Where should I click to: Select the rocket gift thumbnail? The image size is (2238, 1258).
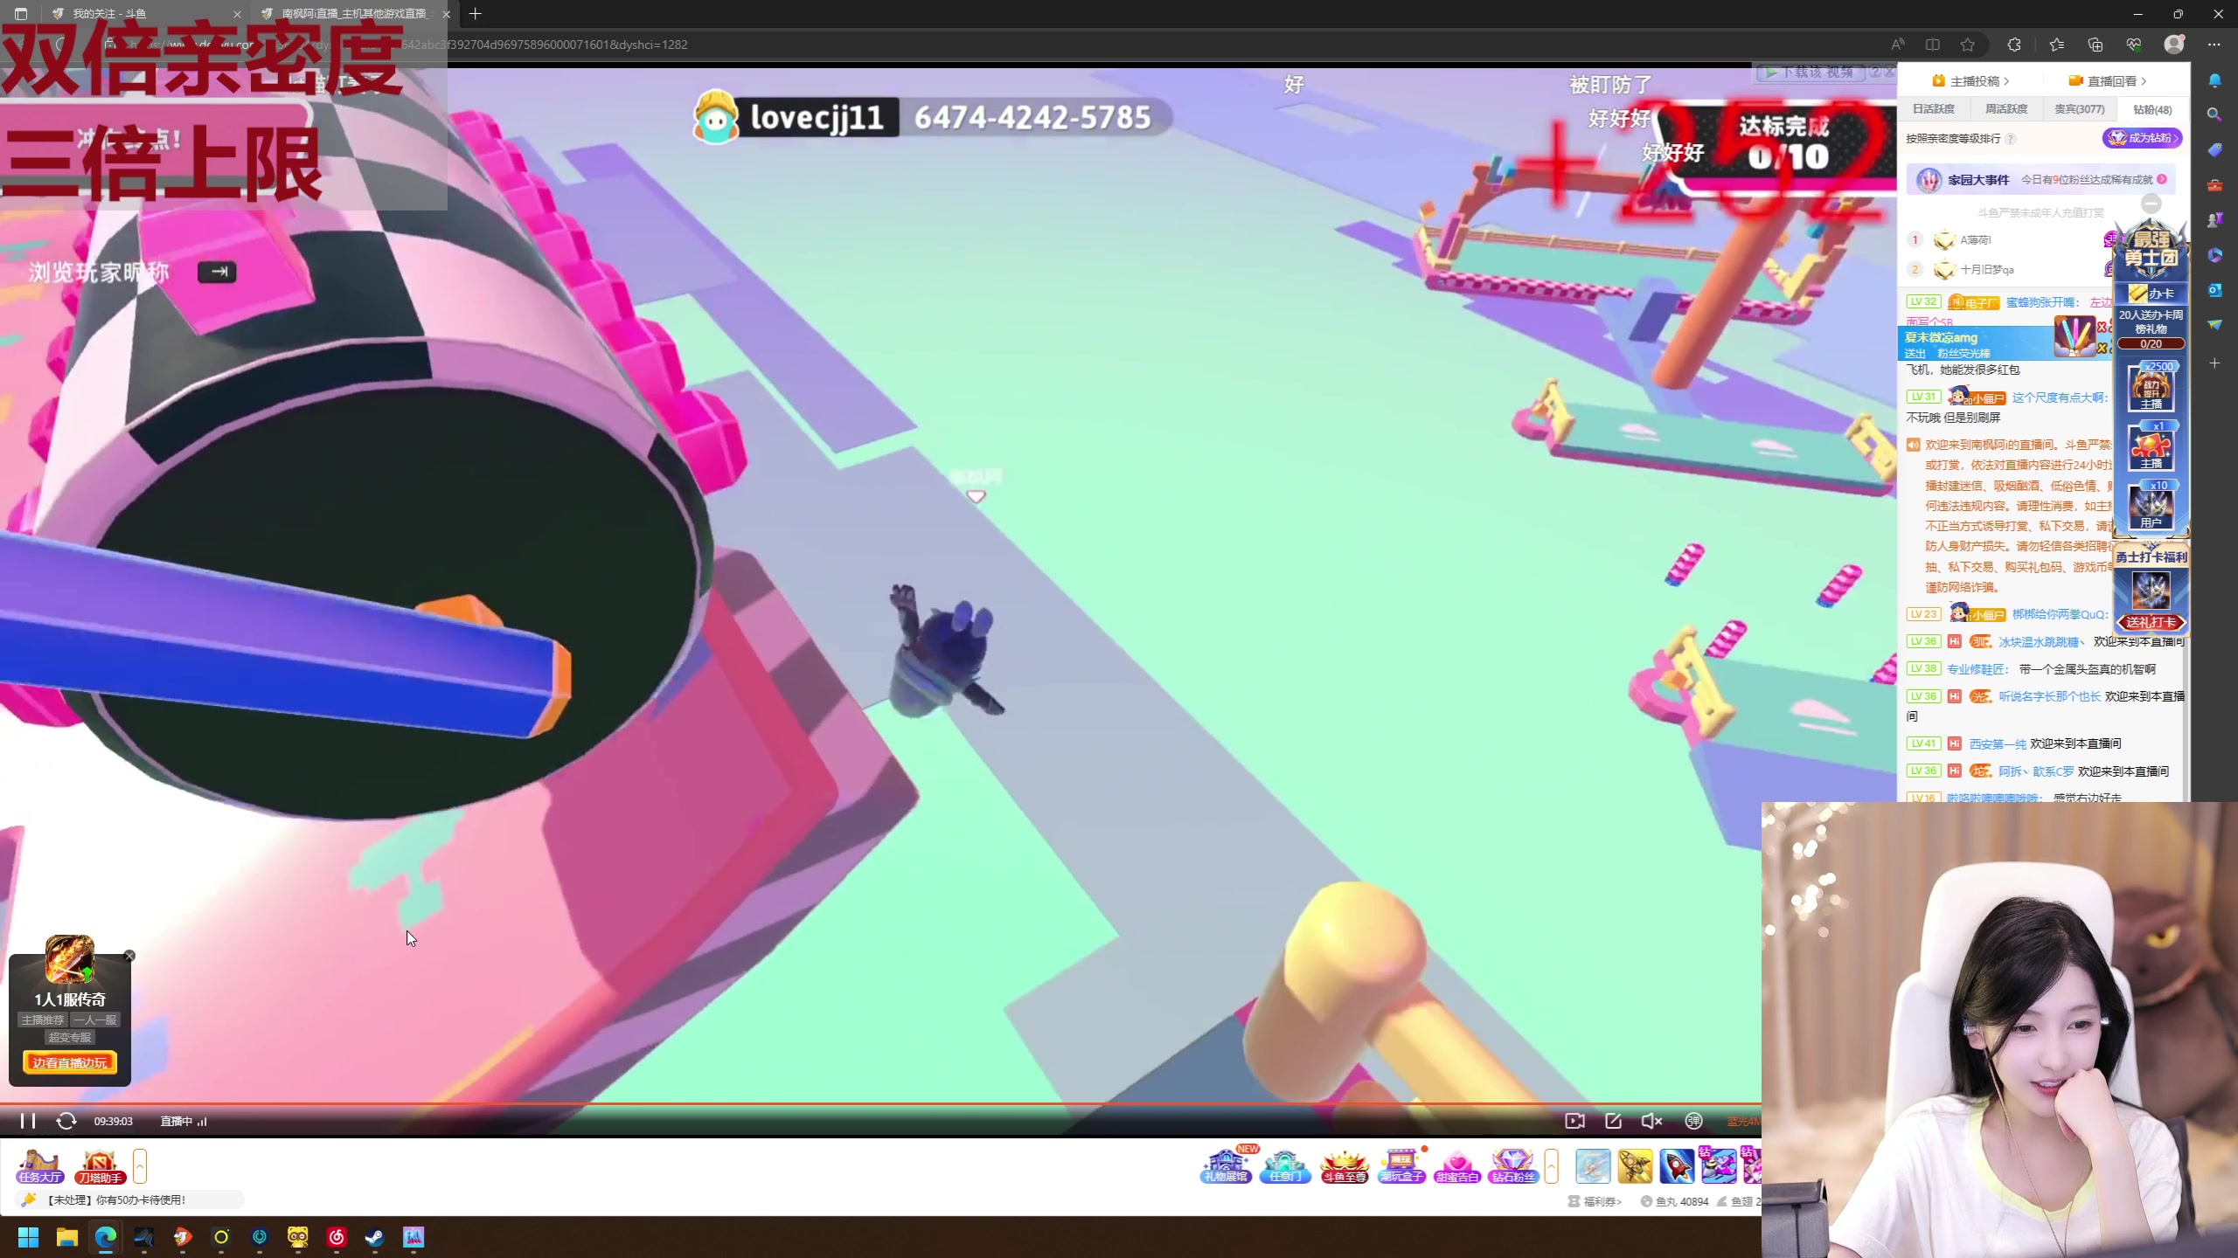[x=1676, y=1166]
